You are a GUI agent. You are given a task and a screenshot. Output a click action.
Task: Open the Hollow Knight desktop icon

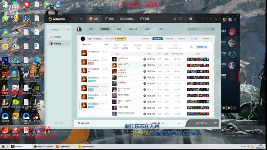(x=26, y=76)
